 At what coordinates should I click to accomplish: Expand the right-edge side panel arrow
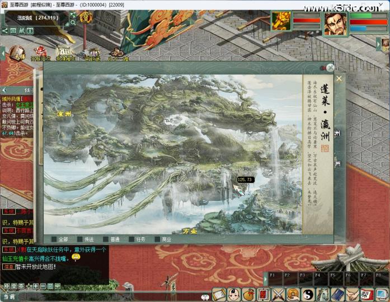coord(378,44)
